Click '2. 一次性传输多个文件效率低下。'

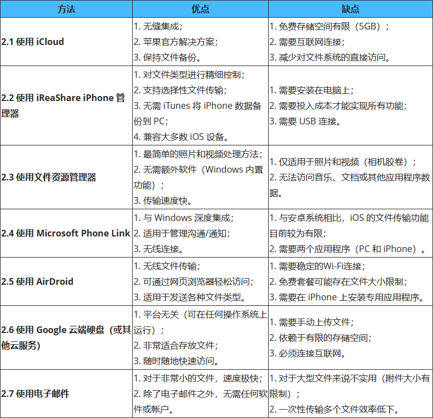pyautogui.click(x=334, y=410)
